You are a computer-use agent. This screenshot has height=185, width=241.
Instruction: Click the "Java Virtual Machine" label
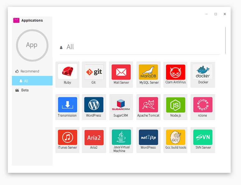pyautogui.click(x=121, y=149)
